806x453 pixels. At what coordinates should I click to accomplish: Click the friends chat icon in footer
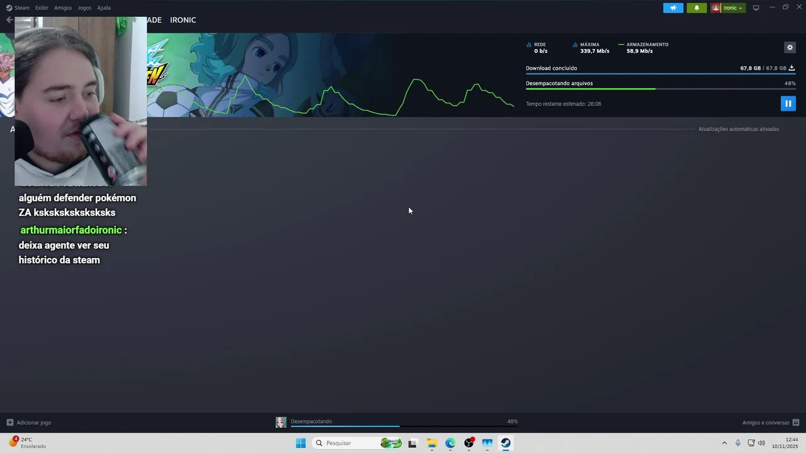(796, 423)
